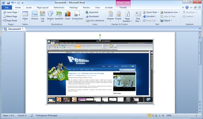Undo the last action via undo arrow
The image size is (203, 119).
click(12, 3)
